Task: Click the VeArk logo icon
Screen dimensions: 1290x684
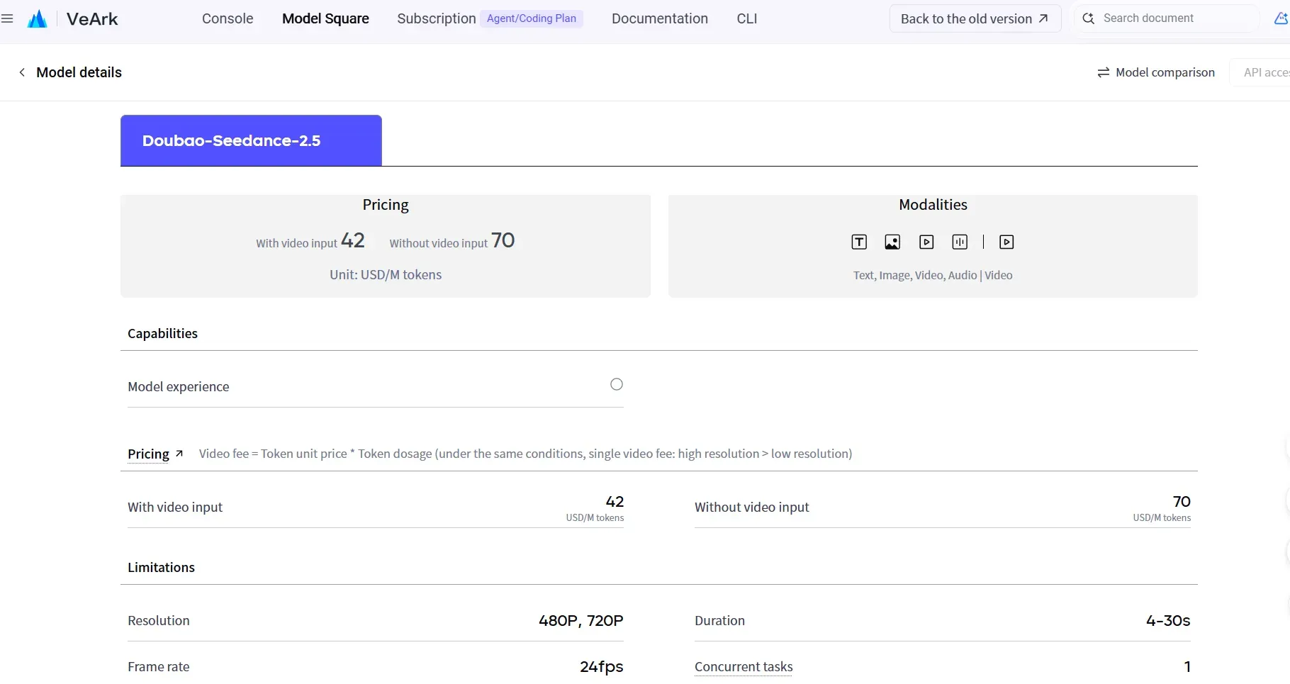Action: [37, 18]
